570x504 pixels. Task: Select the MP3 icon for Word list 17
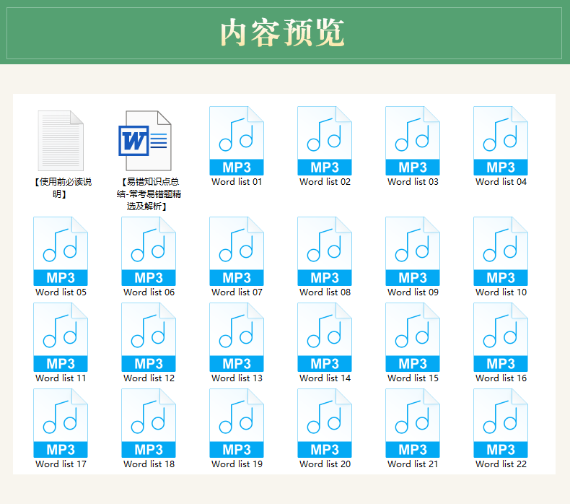click(x=61, y=423)
